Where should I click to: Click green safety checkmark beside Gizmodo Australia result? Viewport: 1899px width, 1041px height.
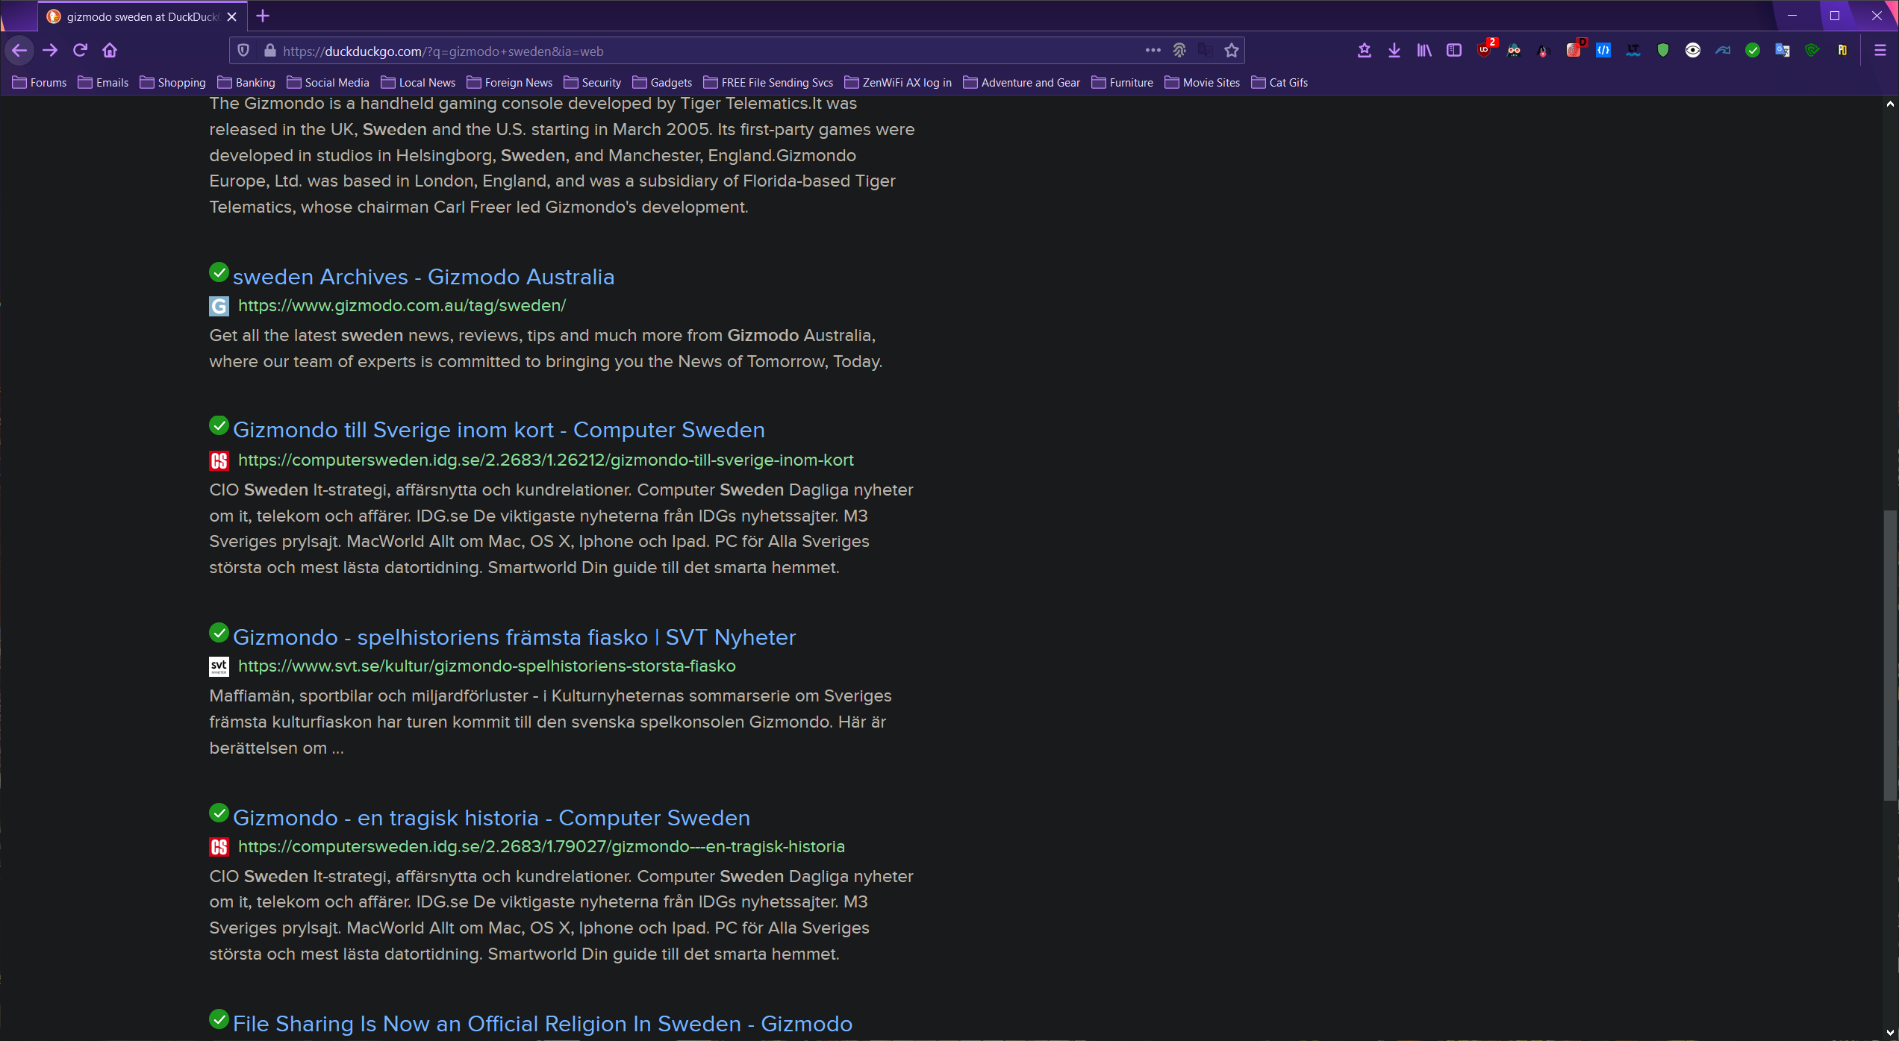(219, 272)
